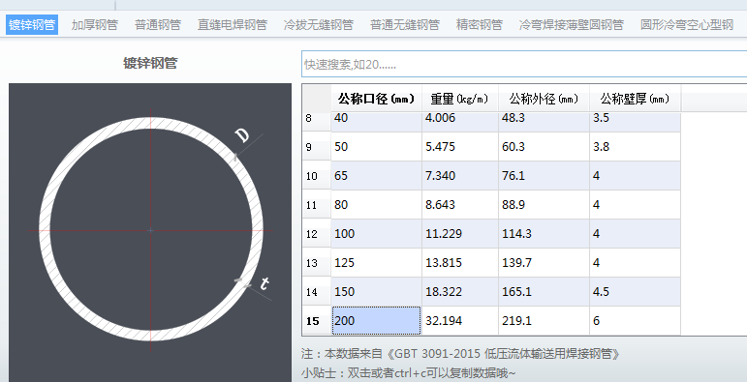
Task: Select the nominal diameter cell 40
Action: pos(376,122)
